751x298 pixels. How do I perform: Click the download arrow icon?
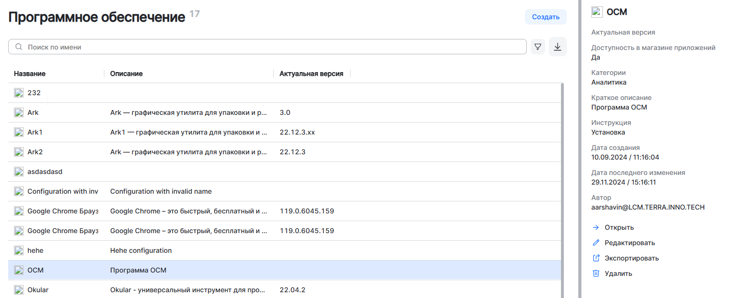coord(558,47)
